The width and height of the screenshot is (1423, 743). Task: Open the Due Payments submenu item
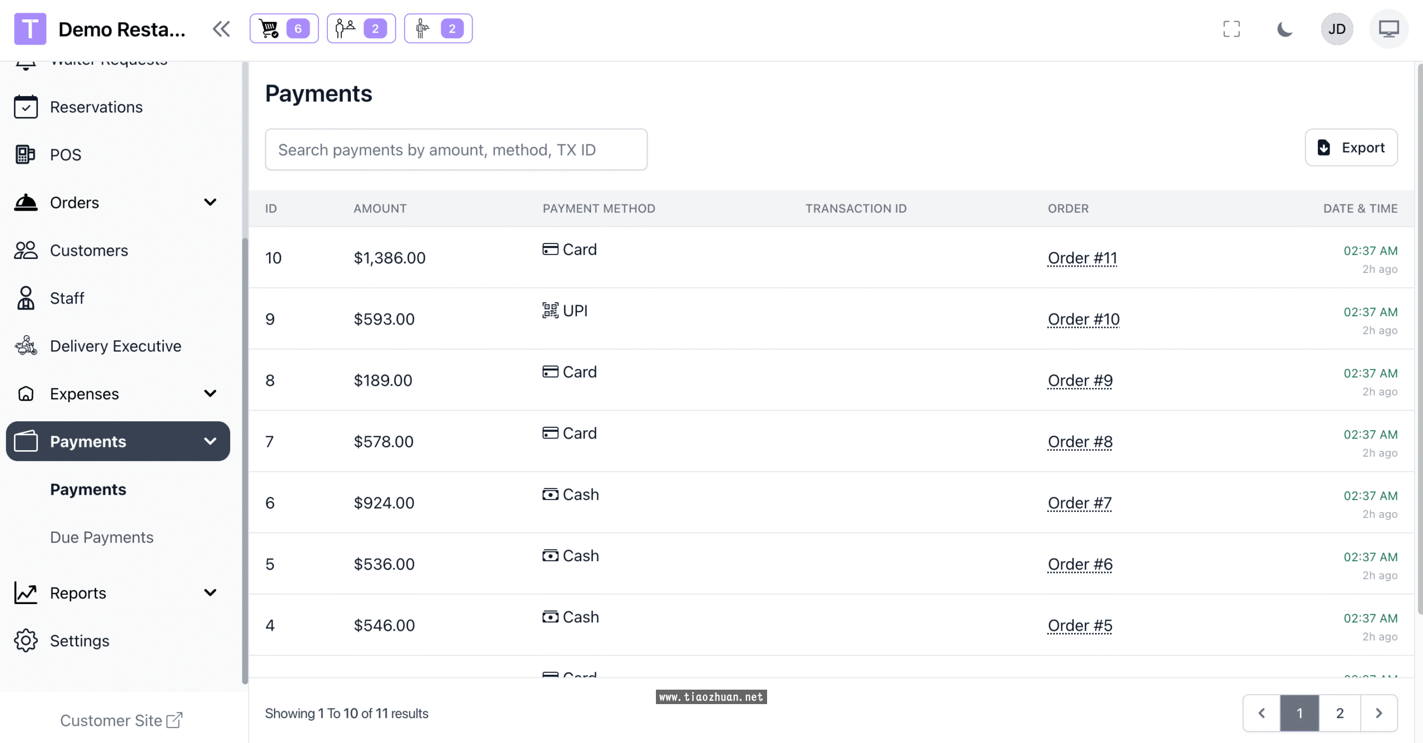click(102, 537)
